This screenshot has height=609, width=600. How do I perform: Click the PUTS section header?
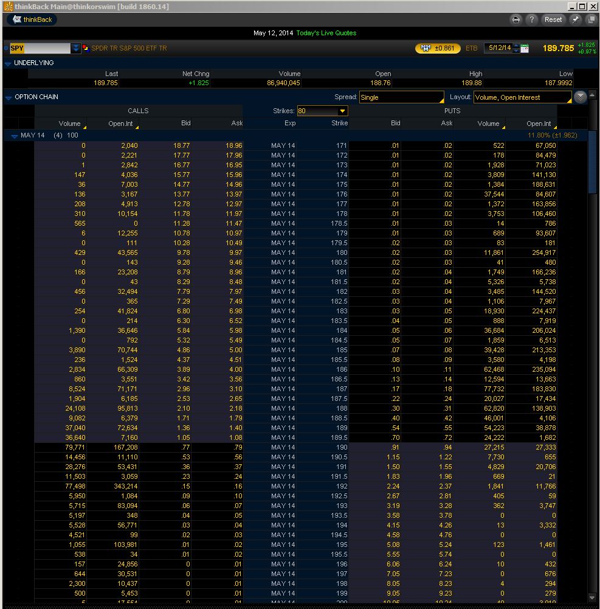point(452,111)
